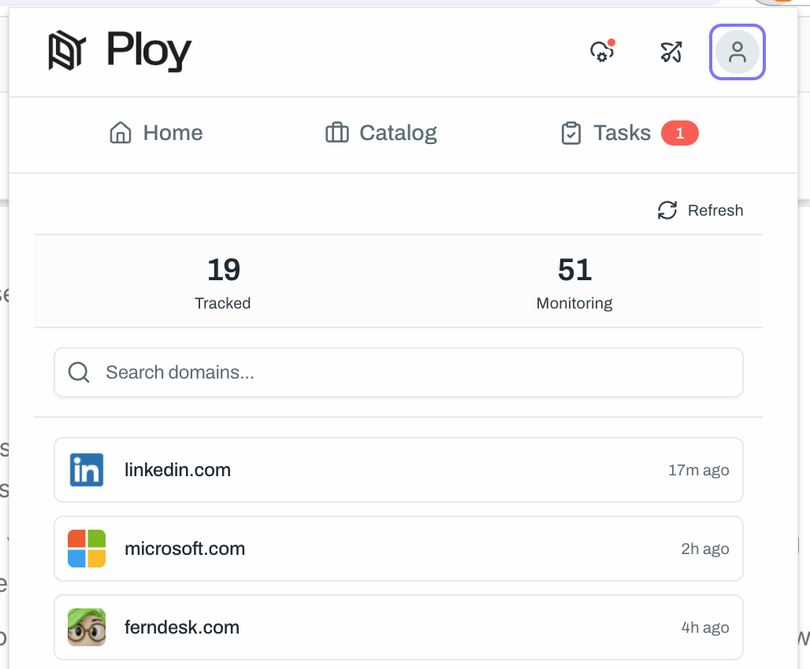Switch to the Home tab
Image resolution: width=810 pixels, height=669 pixels.
tap(156, 133)
